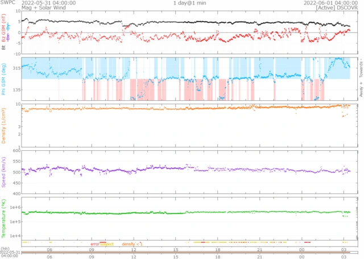Click the density < 1 legend entry
The height and width of the screenshot is (259, 364).
point(132,244)
